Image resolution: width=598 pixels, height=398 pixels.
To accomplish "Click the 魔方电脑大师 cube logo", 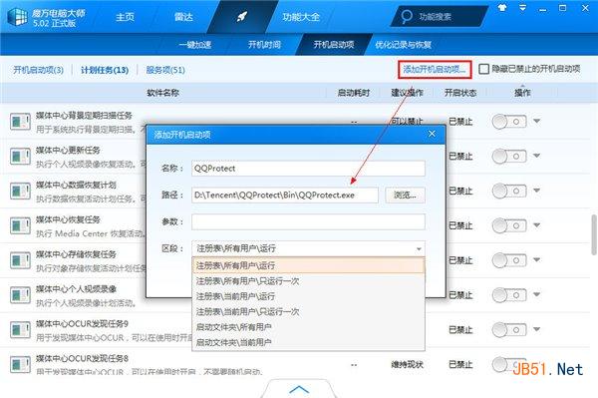I will pos(17,17).
